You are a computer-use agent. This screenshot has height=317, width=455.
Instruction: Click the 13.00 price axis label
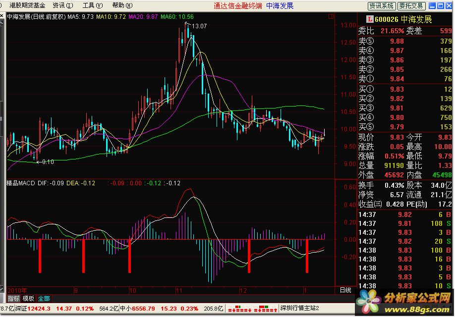(348, 25)
